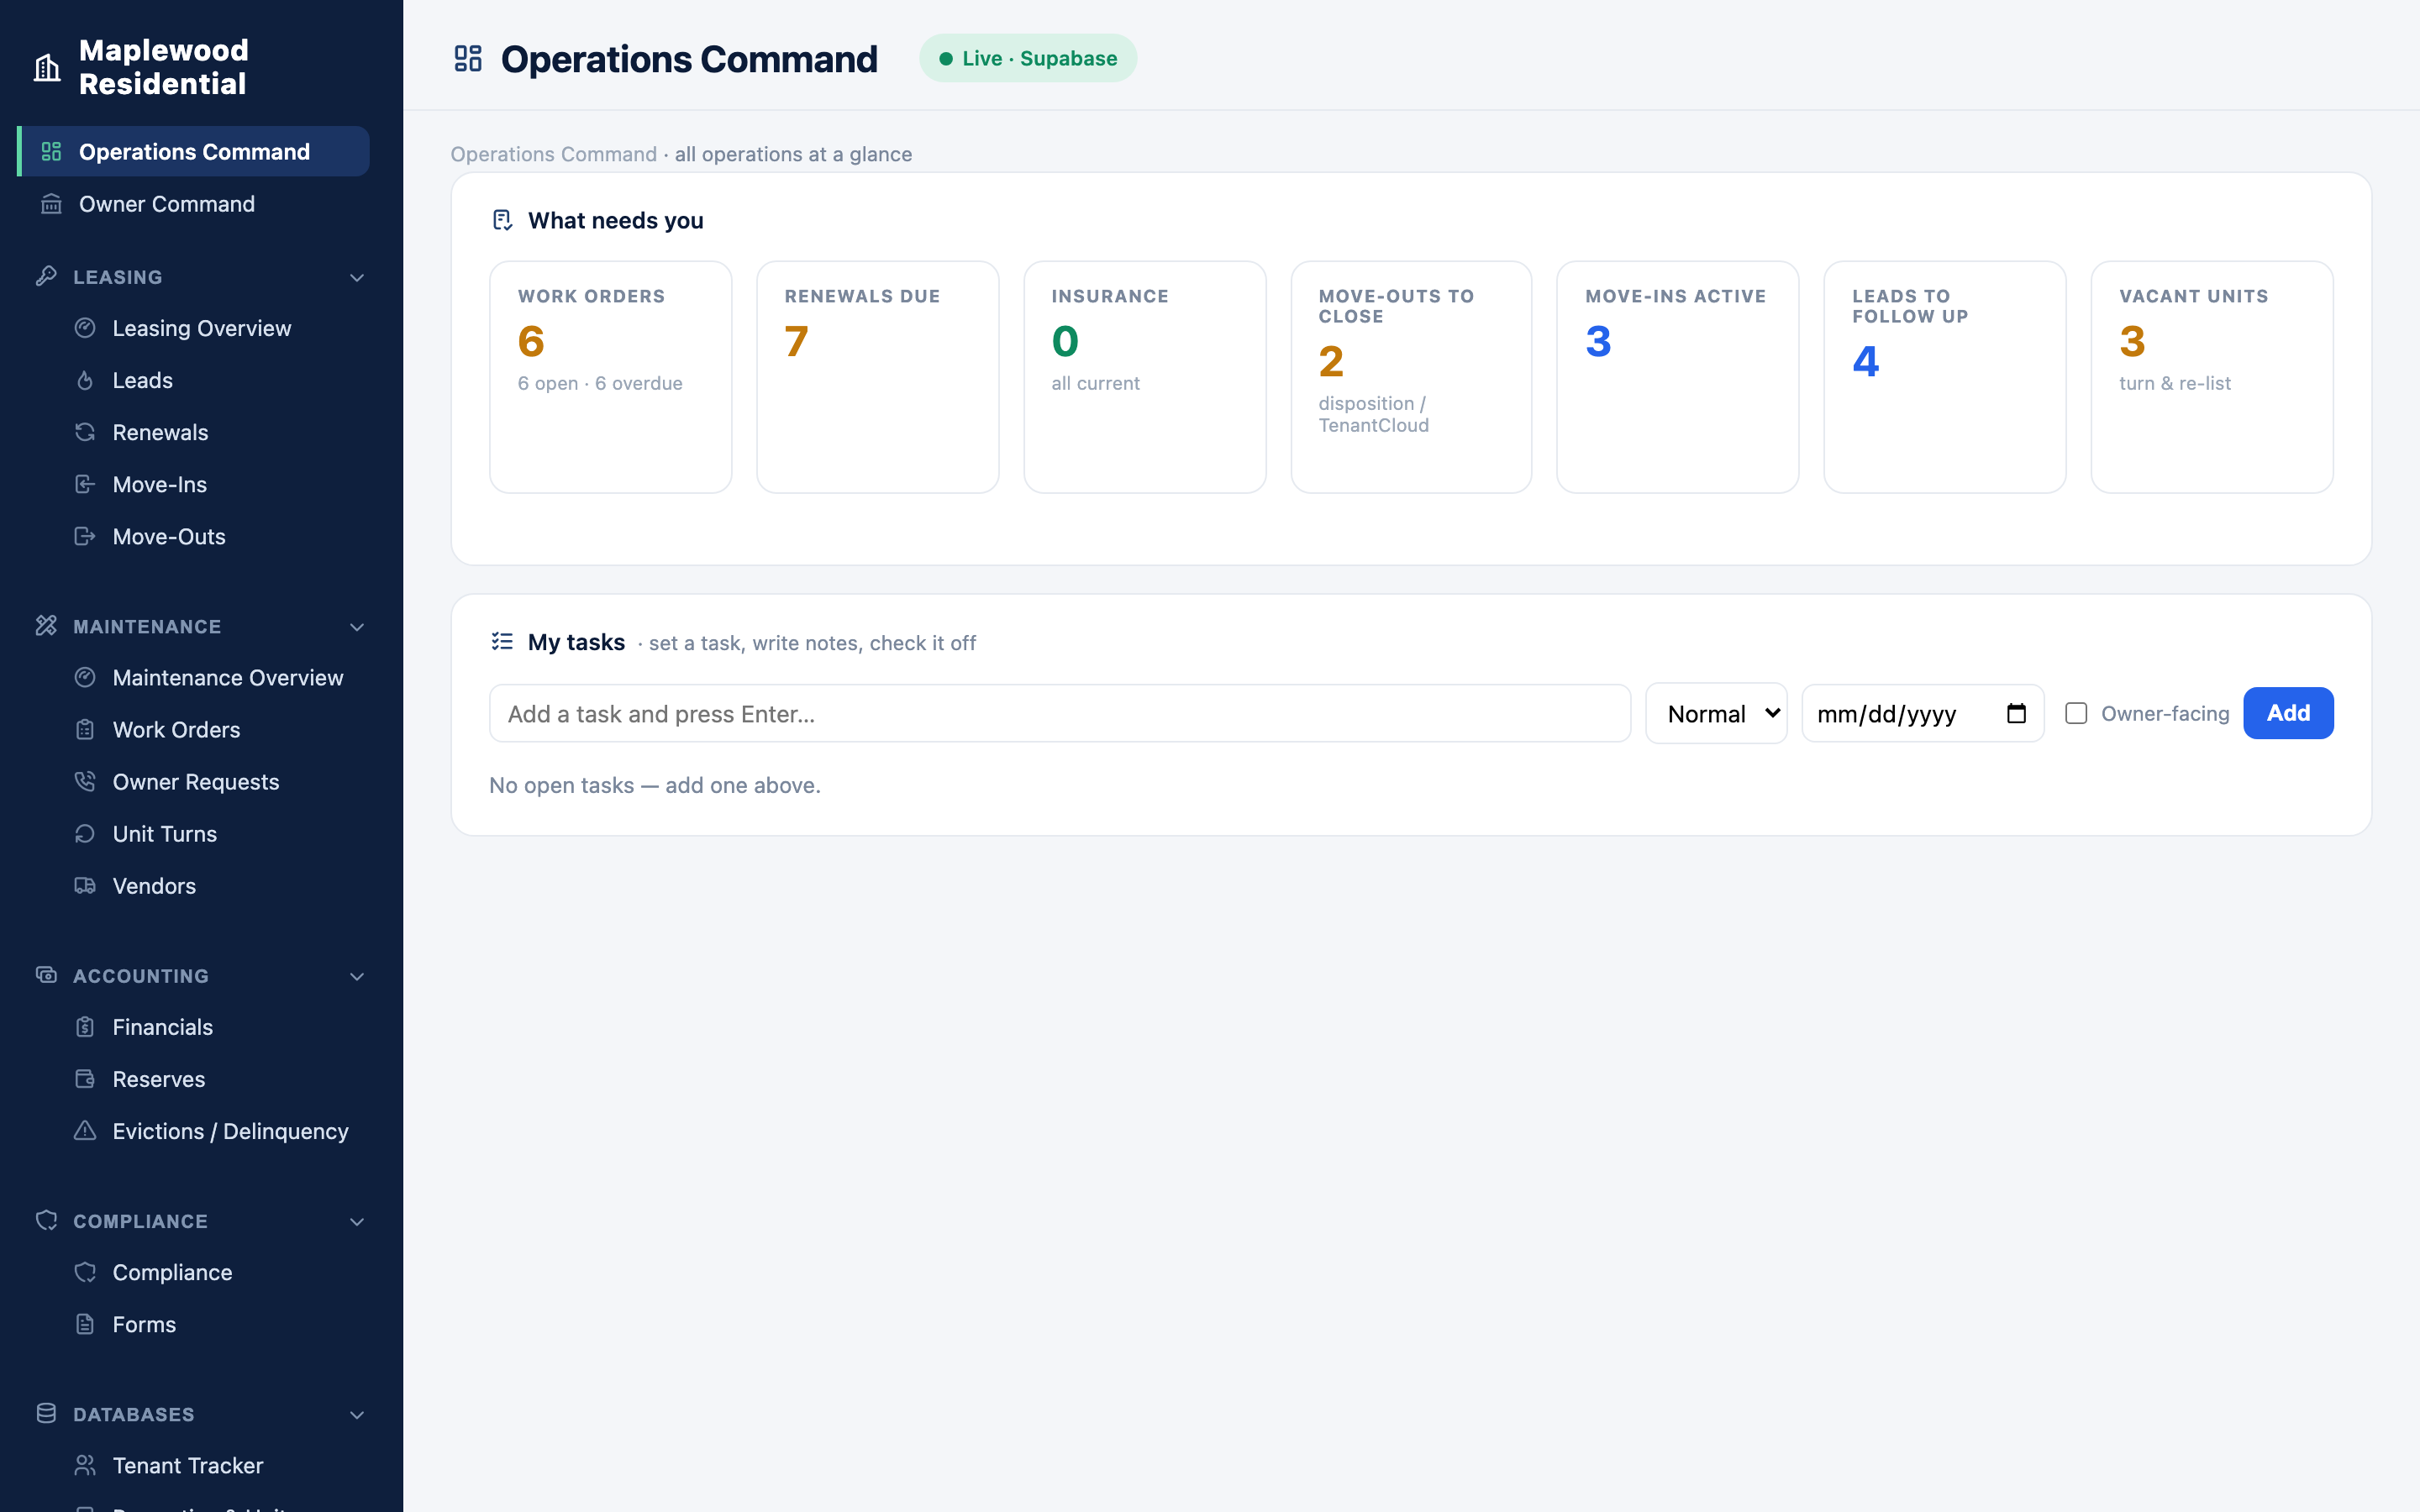Click the Maintenance section tools icon
The image size is (2420, 1512).
(46, 625)
